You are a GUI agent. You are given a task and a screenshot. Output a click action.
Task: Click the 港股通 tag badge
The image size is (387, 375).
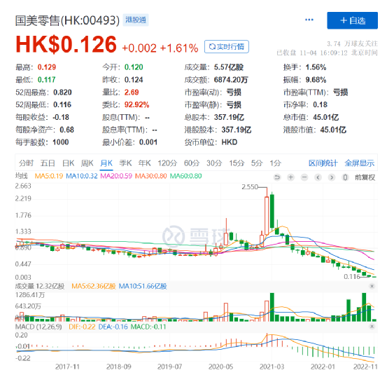click(x=136, y=20)
